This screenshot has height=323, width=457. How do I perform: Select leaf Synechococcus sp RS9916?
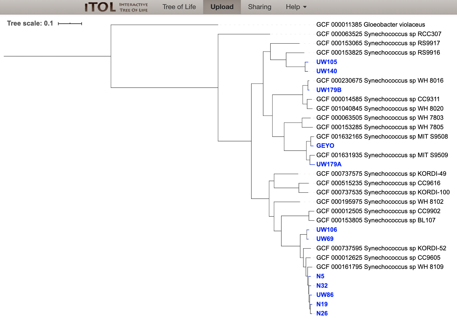pos(378,52)
